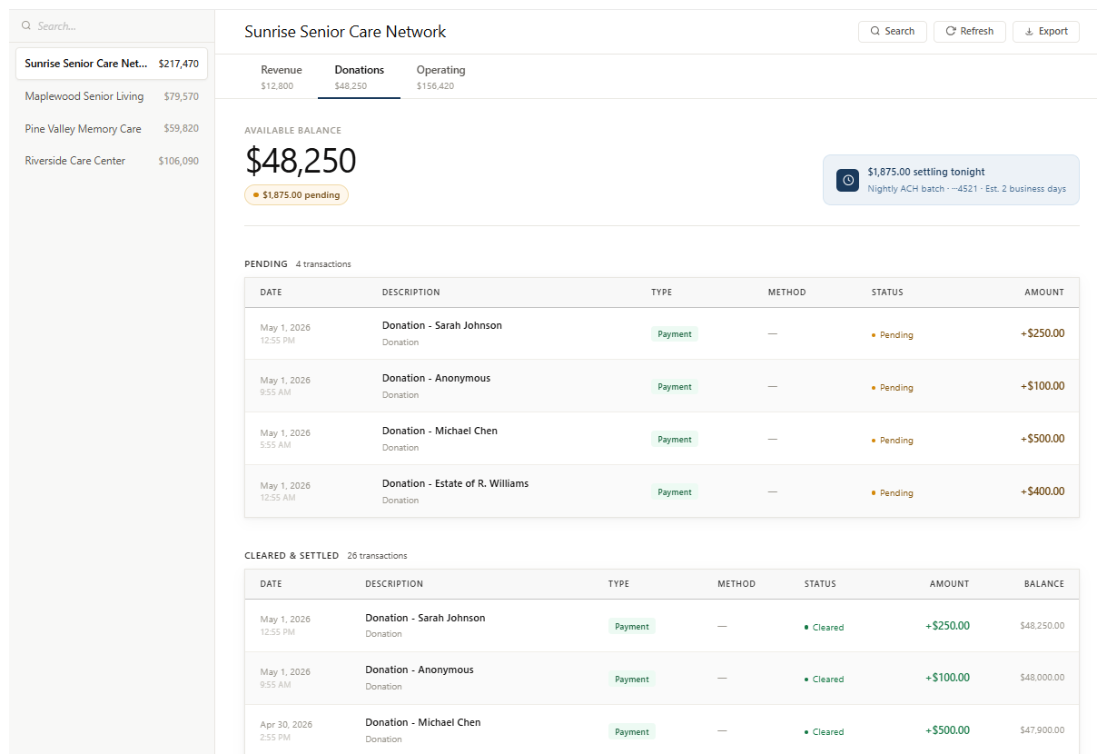
Task: Click Cleared status on the $48,000.00 row
Action: pos(824,680)
